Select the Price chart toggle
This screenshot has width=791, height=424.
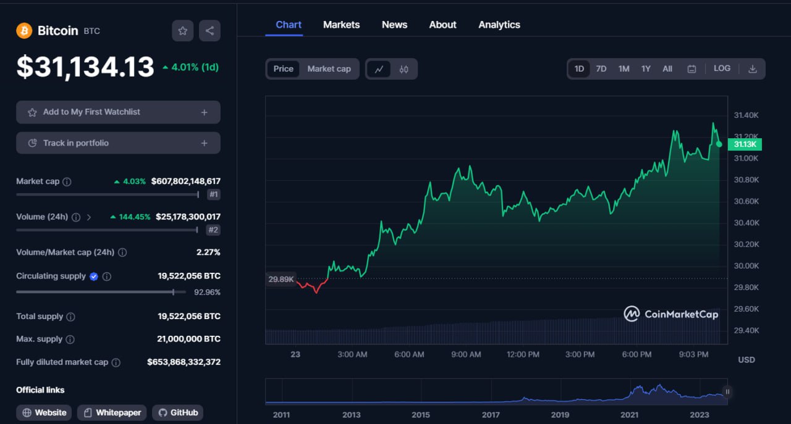point(284,69)
